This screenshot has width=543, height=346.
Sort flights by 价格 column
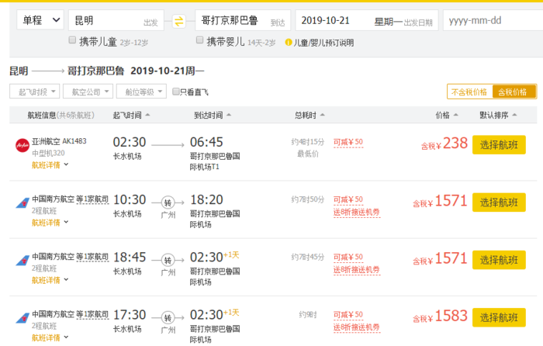445,116
